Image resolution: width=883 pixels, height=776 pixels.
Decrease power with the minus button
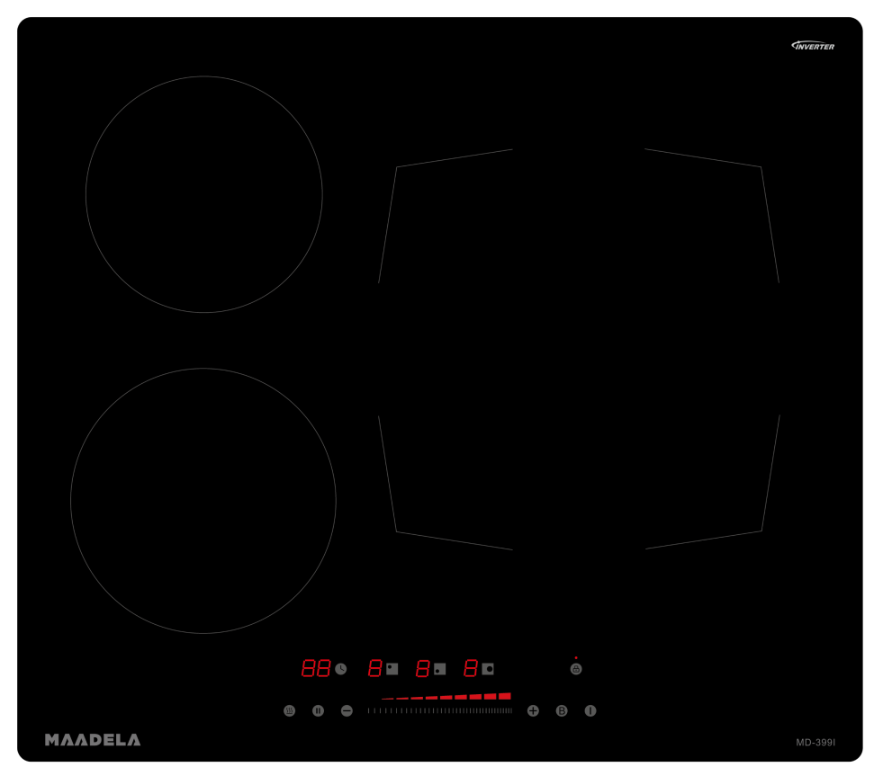(347, 711)
